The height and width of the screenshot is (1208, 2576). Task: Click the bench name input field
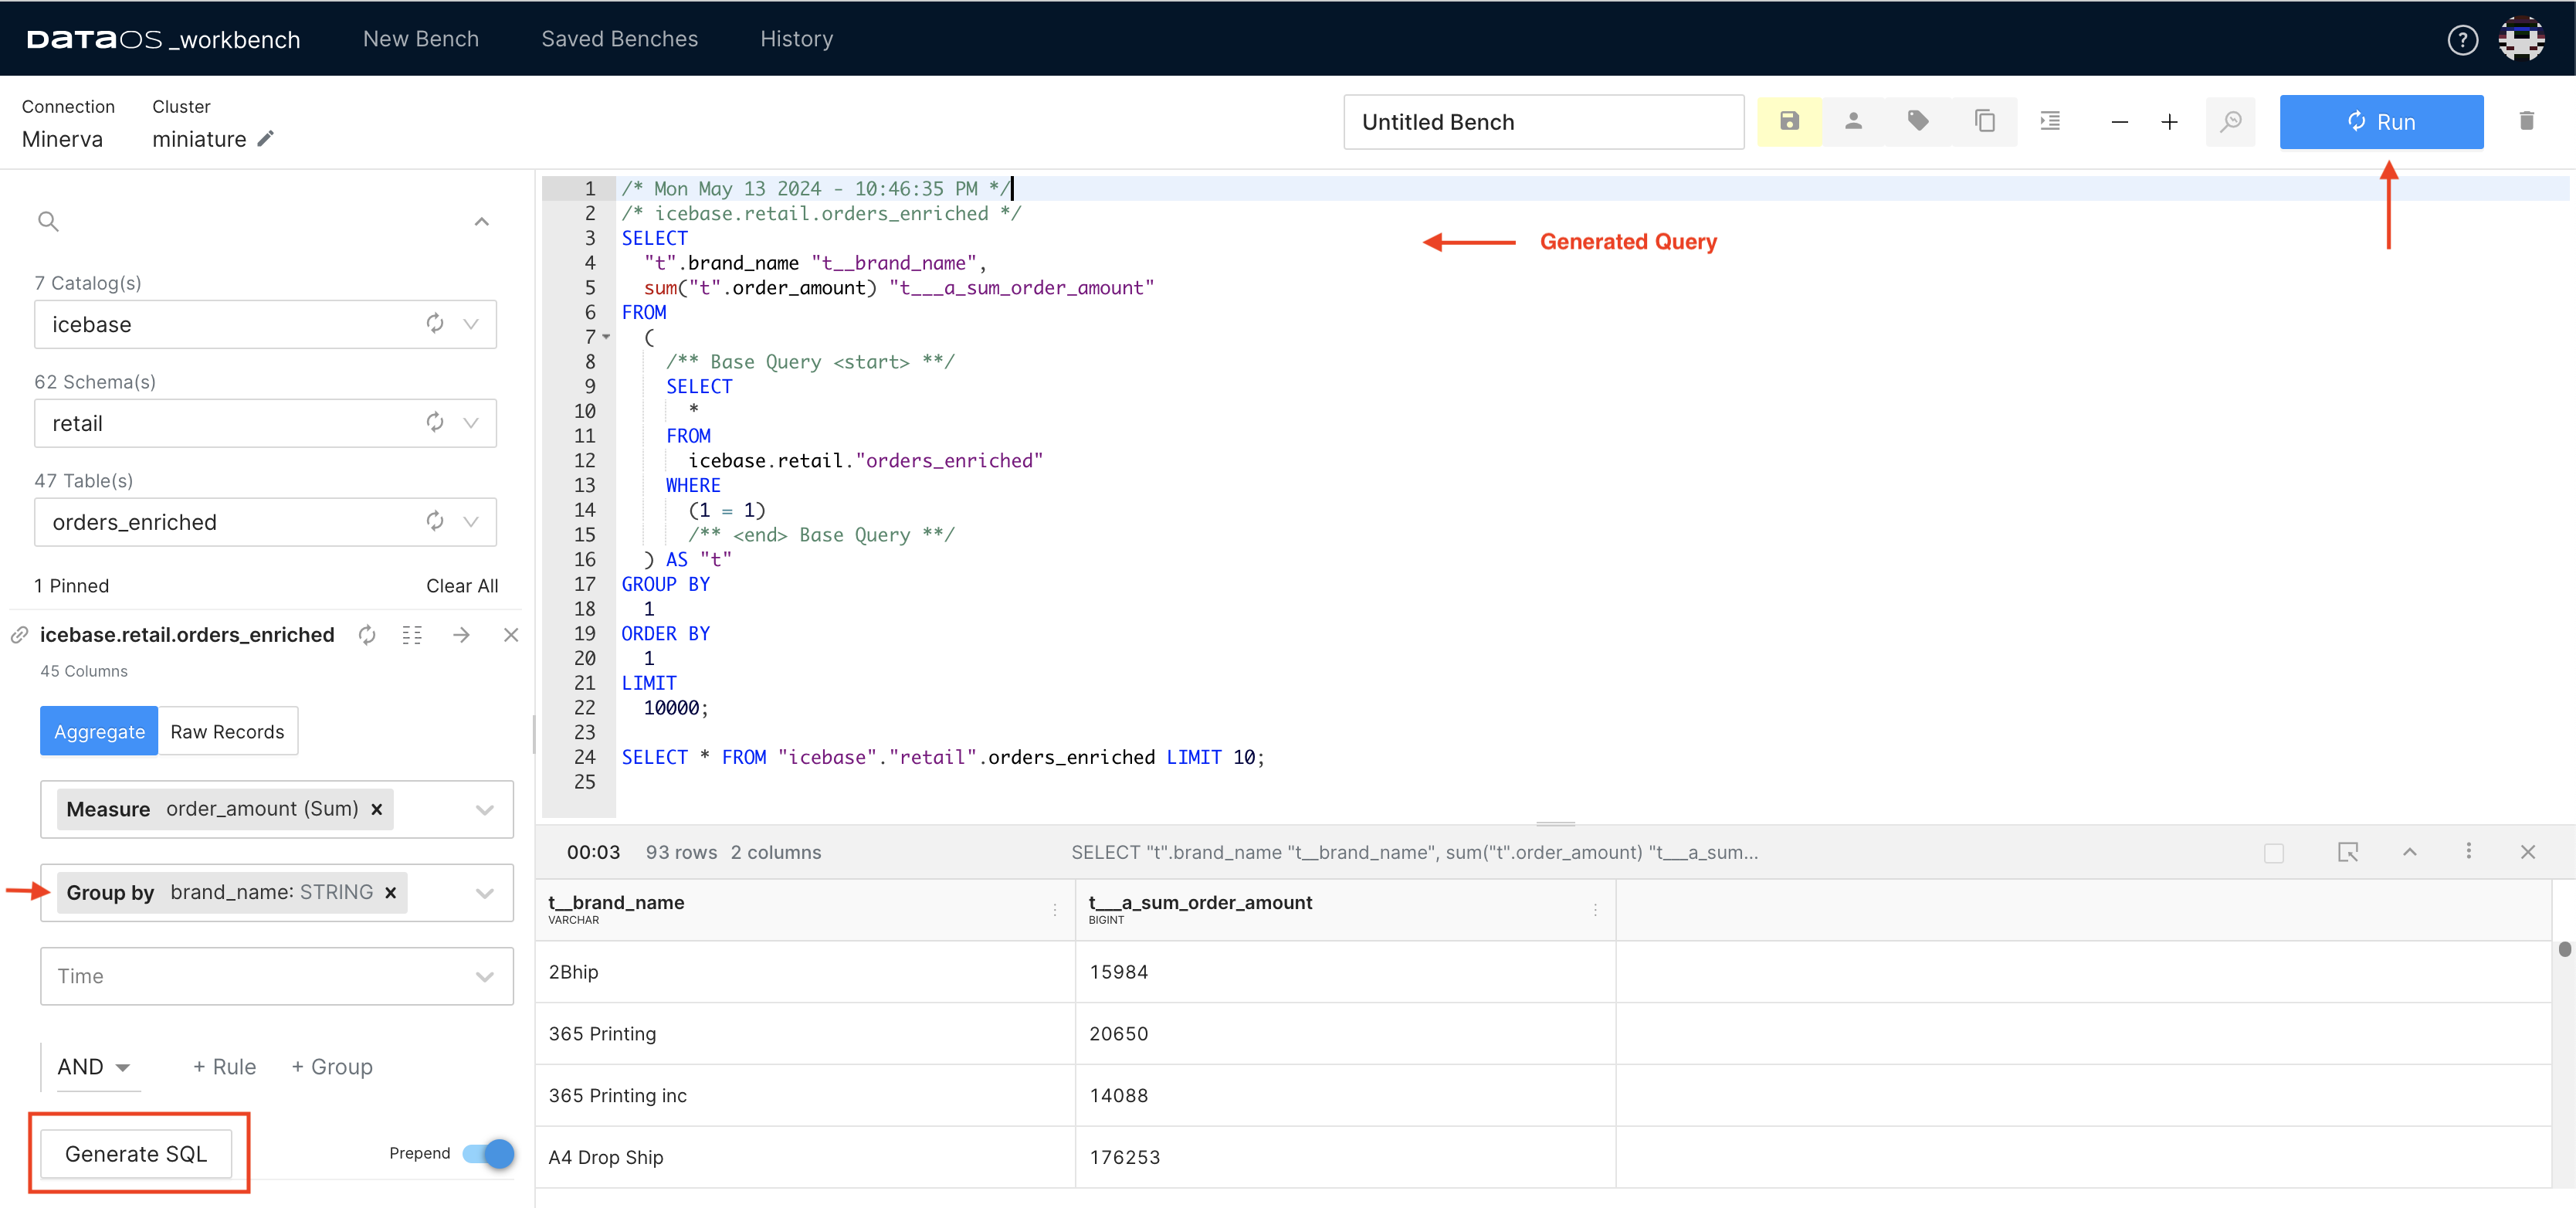tap(1540, 121)
